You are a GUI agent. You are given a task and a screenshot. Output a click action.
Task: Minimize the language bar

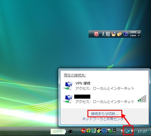click(x=139, y=33)
